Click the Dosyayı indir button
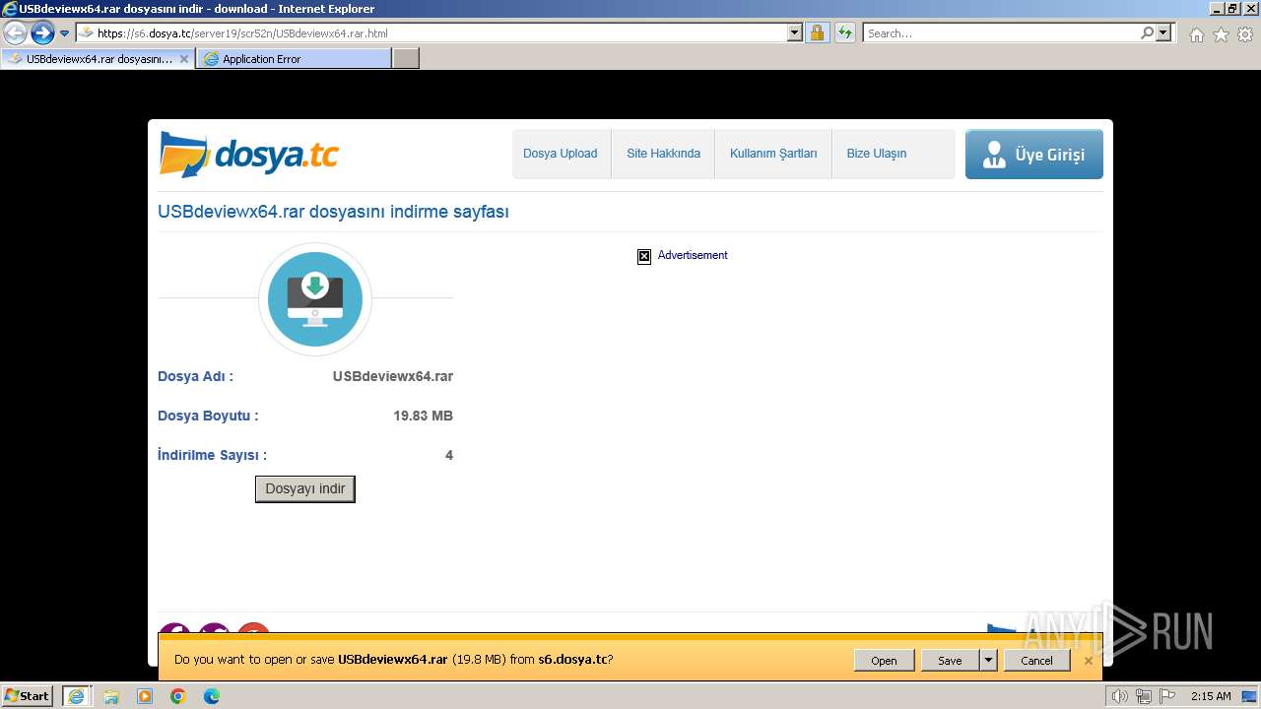Viewport: 1261px width, 709px height. click(x=305, y=489)
